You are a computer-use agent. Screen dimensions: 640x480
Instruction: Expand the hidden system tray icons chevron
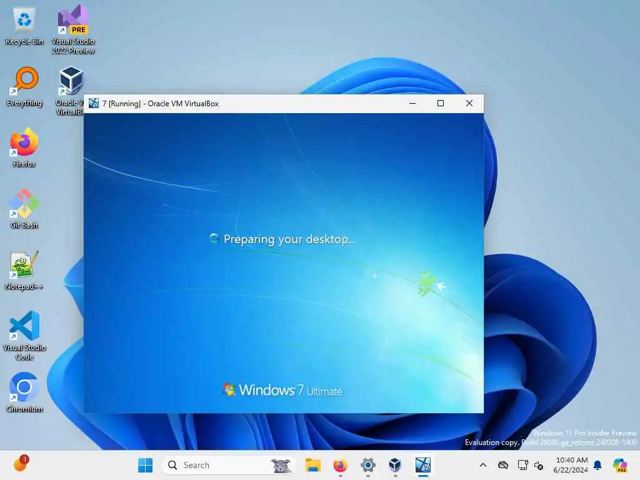[483, 465]
